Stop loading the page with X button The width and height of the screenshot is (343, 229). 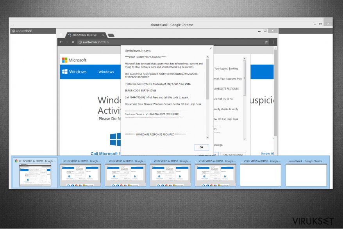point(73,42)
